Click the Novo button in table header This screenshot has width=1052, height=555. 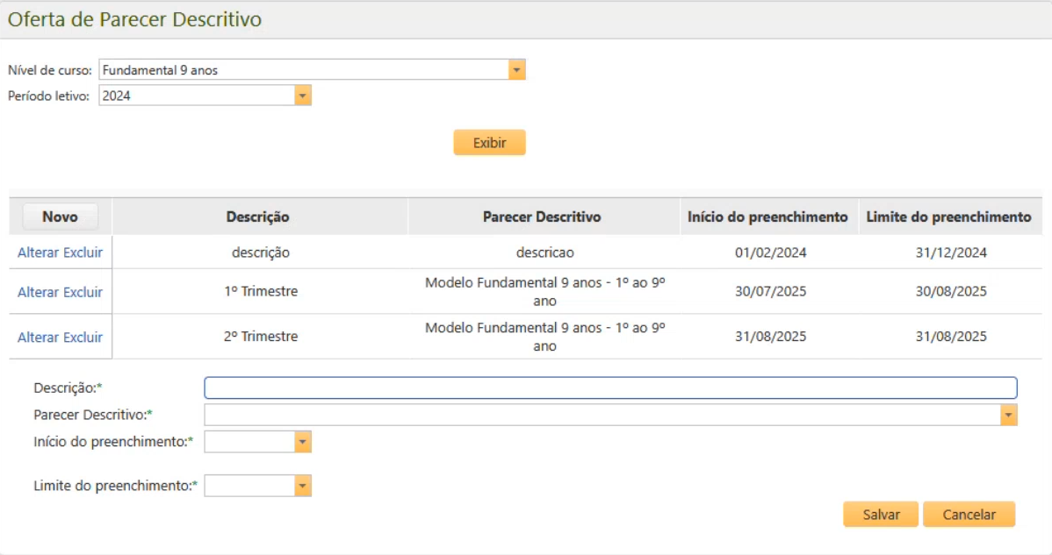60,217
